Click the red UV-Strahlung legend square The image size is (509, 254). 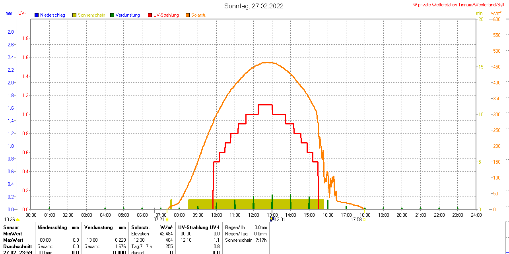tap(150, 15)
